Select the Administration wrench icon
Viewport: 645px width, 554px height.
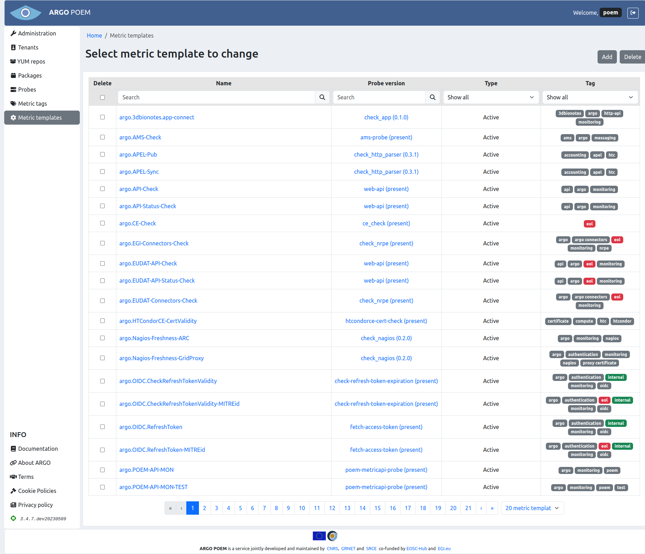[13, 33]
